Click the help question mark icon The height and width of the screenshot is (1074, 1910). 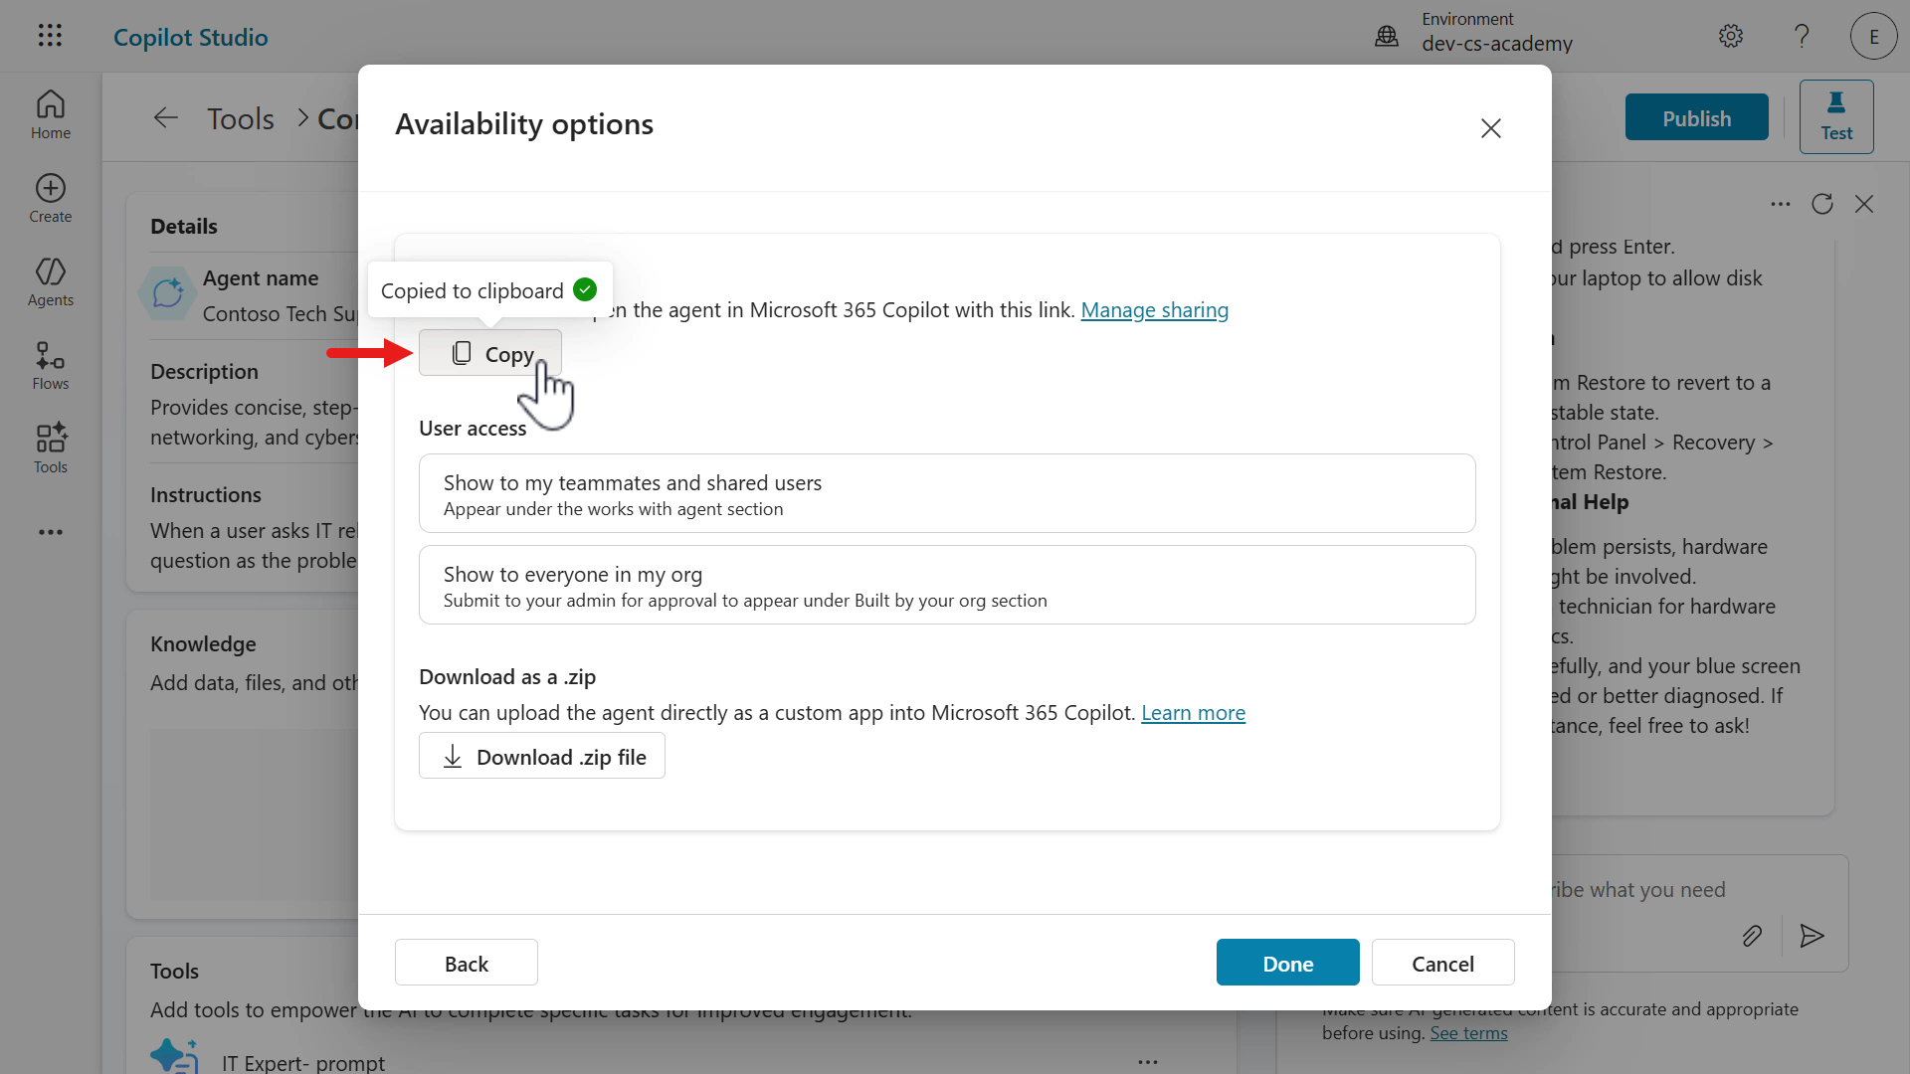[1802, 37]
